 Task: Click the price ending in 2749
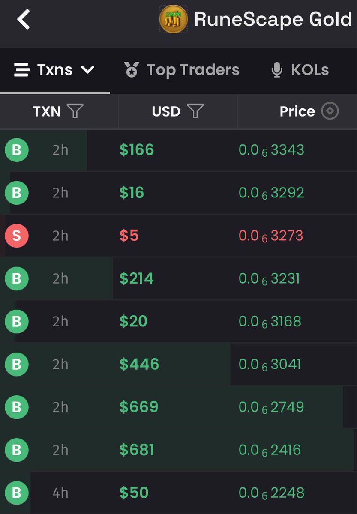(271, 407)
